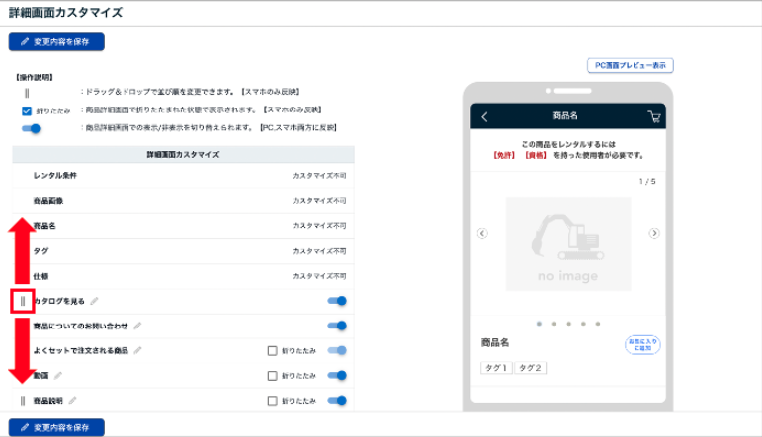
Task: Check 折りたたみ box for よくセットで注文される商品
Action: [x=272, y=351]
